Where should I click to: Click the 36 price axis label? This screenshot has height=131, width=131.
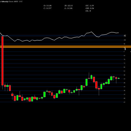pos(124,90)
